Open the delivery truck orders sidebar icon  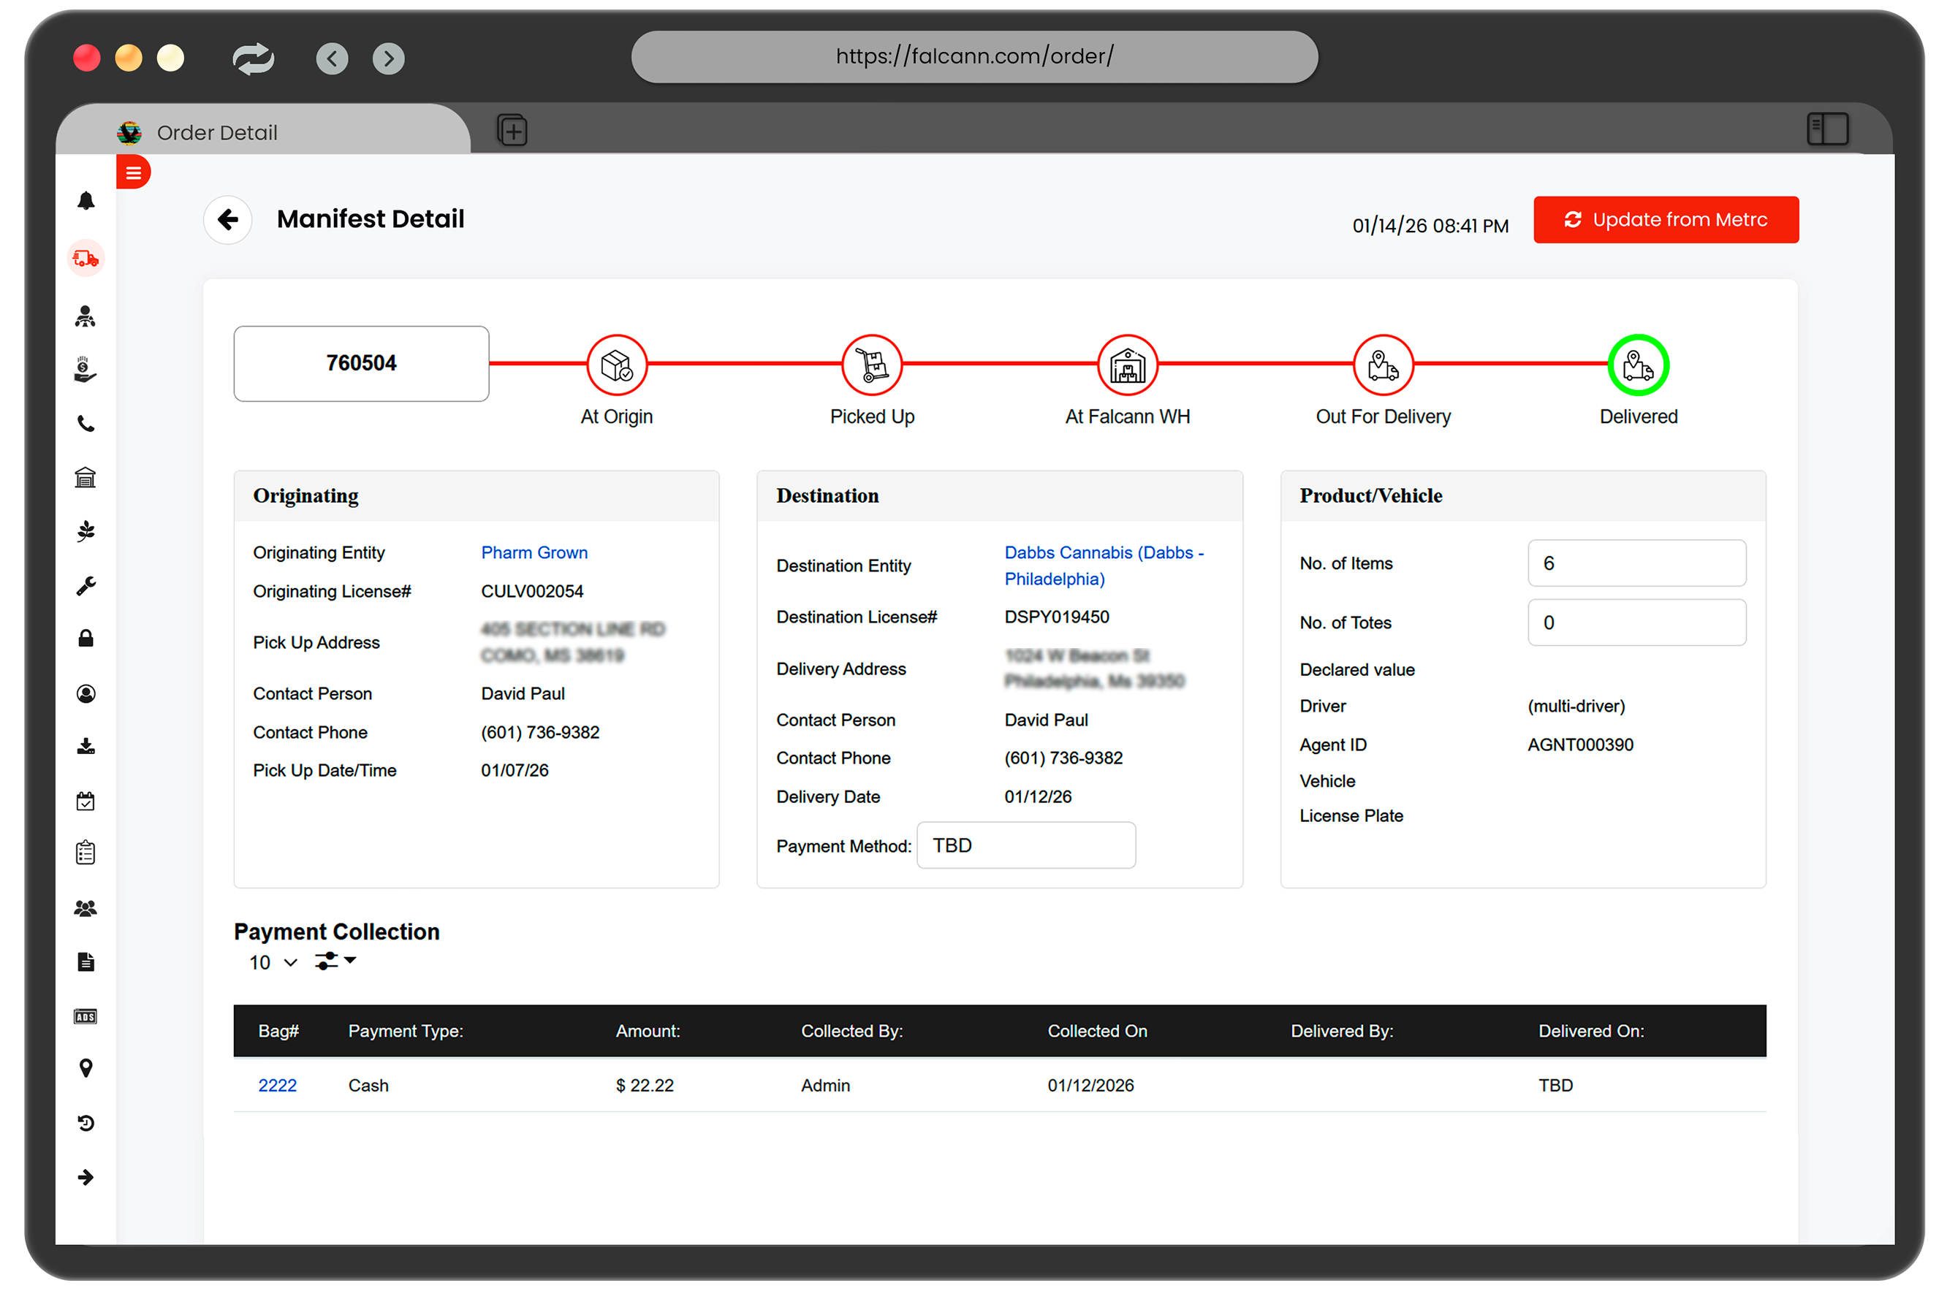[x=86, y=259]
